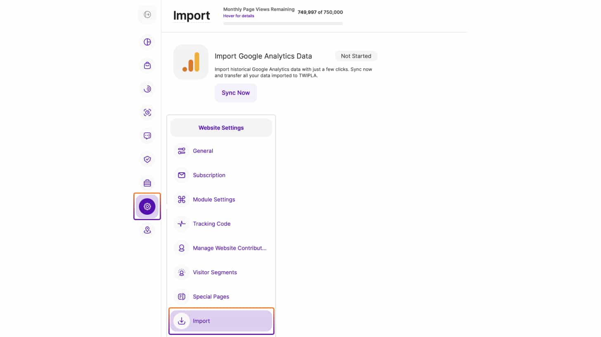
Task: Open the dashboard pie chart icon
Action: (x=147, y=42)
